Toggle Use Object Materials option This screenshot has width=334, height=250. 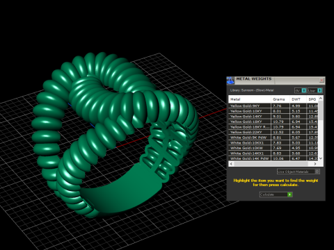click(x=299, y=172)
